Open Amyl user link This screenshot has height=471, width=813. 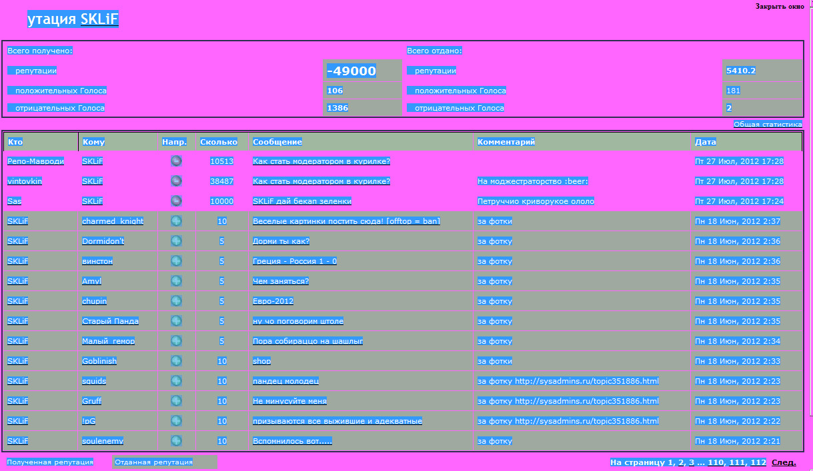pyautogui.click(x=91, y=281)
